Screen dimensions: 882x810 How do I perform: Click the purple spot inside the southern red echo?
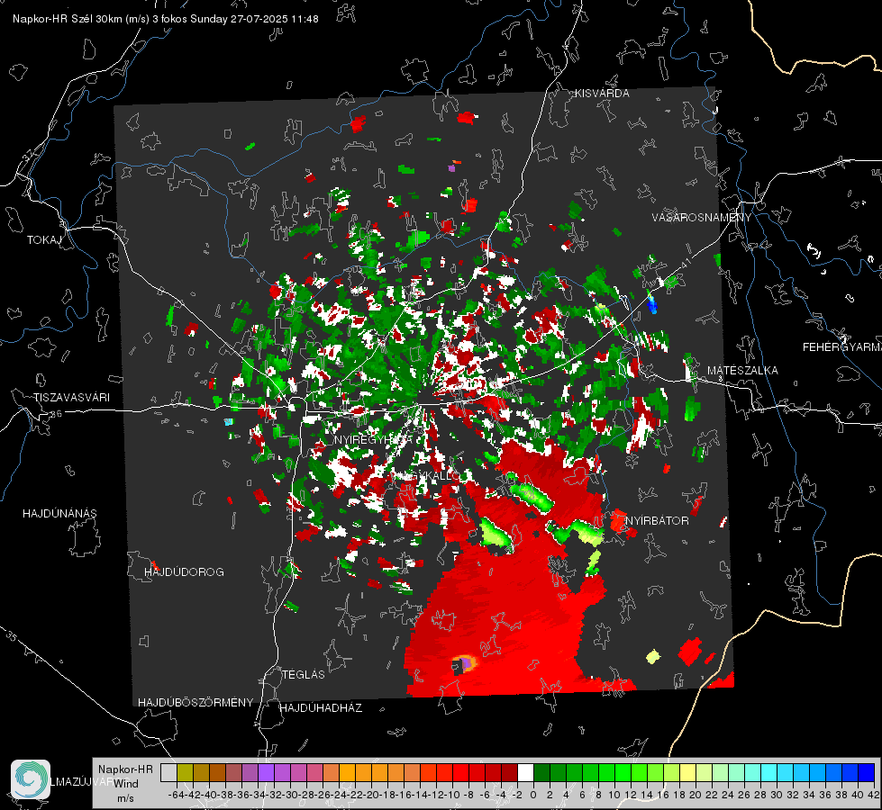pos(466,664)
